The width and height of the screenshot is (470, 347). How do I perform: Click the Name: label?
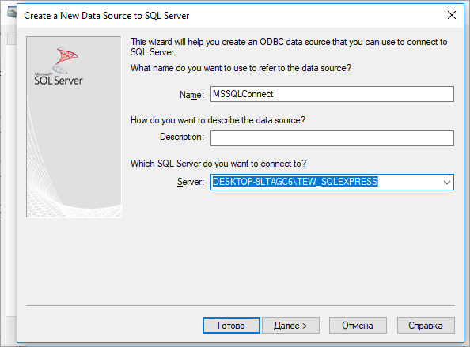[x=191, y=95]
